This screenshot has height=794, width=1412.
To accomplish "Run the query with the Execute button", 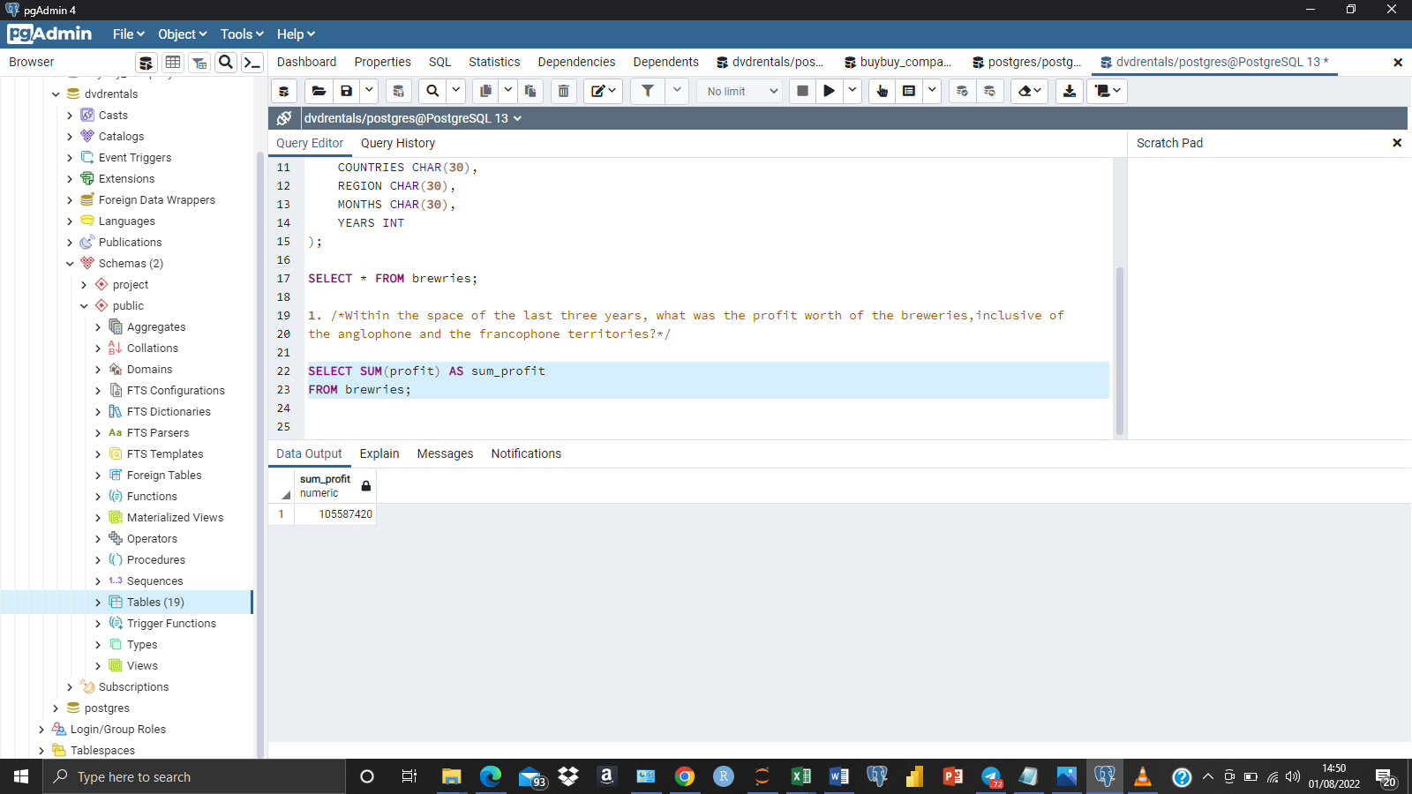I will point(829,91).
